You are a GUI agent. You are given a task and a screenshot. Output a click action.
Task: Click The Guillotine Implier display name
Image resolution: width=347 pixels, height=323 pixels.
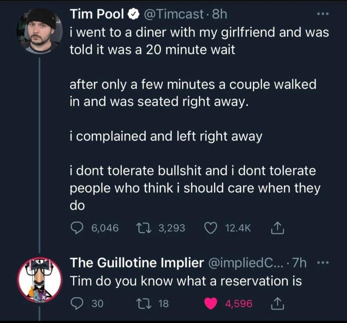[137, 263]
